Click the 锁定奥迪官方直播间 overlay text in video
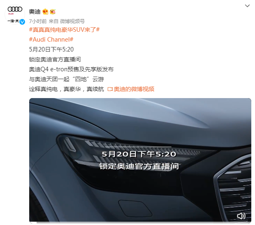This screenshot has height=225, width=255. coord(139,166)
